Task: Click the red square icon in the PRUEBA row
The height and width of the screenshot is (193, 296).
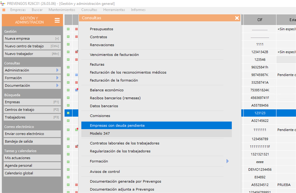Action: [x=76, y=185]
